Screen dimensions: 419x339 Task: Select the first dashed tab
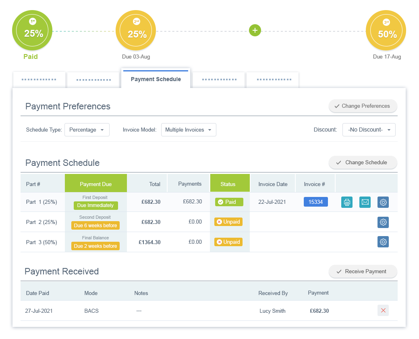39,79
